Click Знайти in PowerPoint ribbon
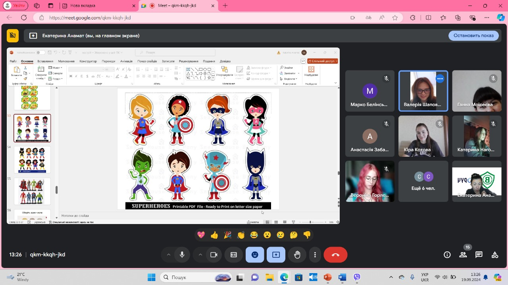 (287, 68)
